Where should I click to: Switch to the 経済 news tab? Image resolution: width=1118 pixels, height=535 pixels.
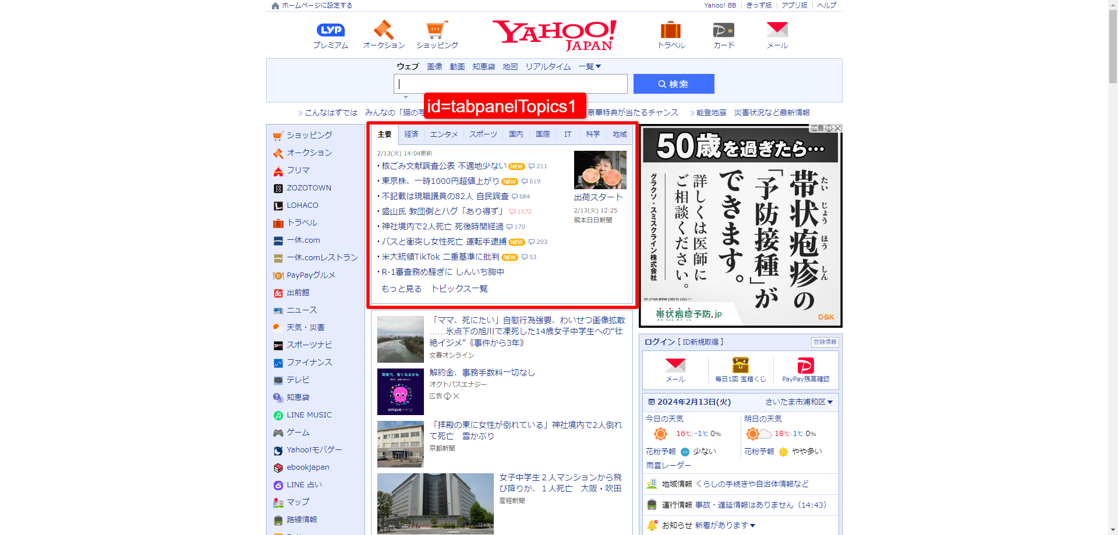pyautogui.click(x=411, y=134)
